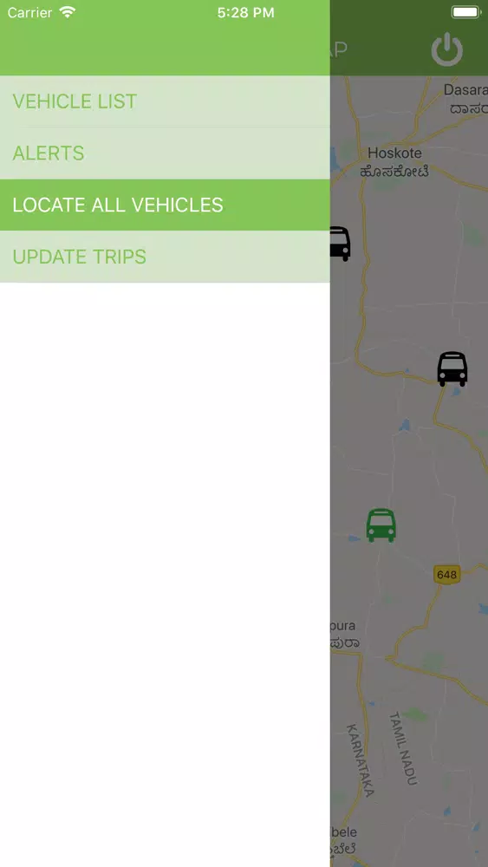Image resolution: width=488 pixels, height=867 pixels.
Task: Tap the black bus marker near route 648
Action: click(452, 368)
